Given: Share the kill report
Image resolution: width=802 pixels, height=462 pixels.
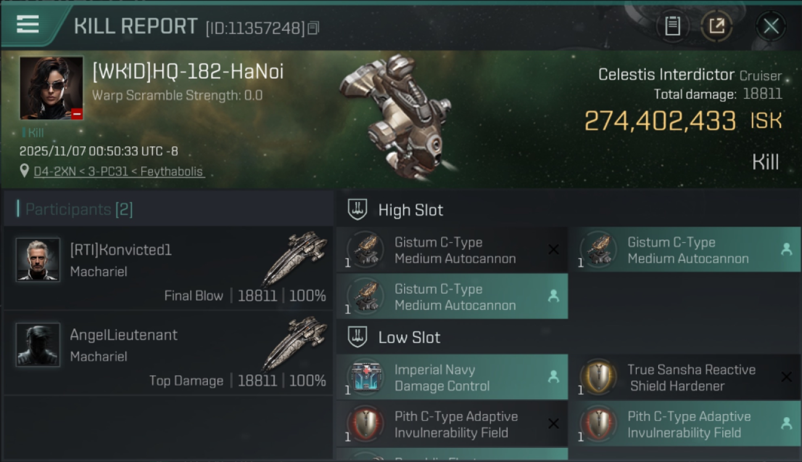Looking at the screenshot, I should point(716,26).
